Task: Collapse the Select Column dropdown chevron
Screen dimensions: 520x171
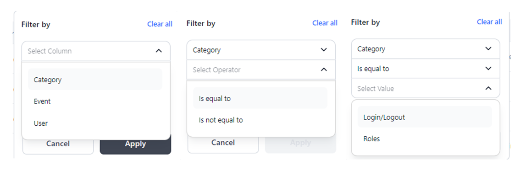Action: [x=159, y=51]
